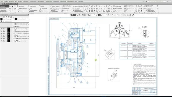This screenshot has width=172, height=97.
Task: Click the Разбить кривую split icon
Action: [x=73, y=6]
